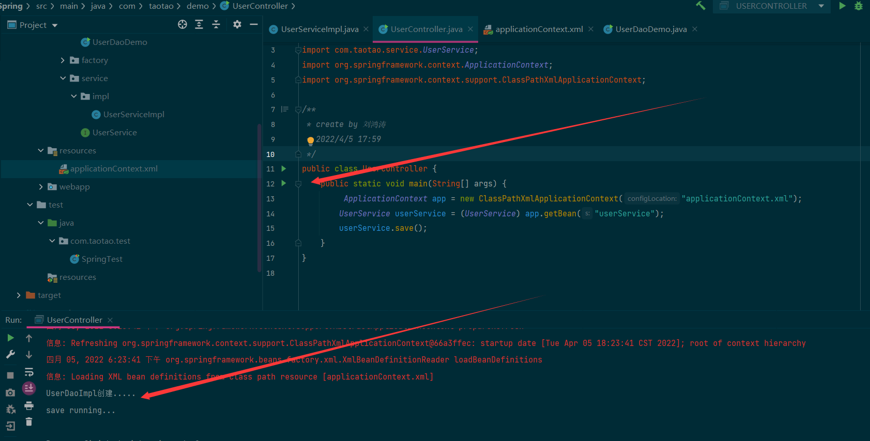Toggle fold of the main method on line 12
Image resolution: width=870 pixels, height=441 pixels.
[x=298, y=184]
